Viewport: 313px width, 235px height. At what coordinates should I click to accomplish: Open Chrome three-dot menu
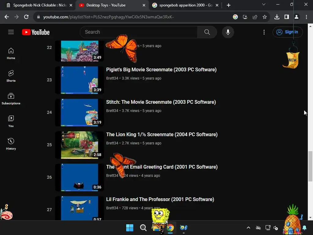(x=306, y=17)
